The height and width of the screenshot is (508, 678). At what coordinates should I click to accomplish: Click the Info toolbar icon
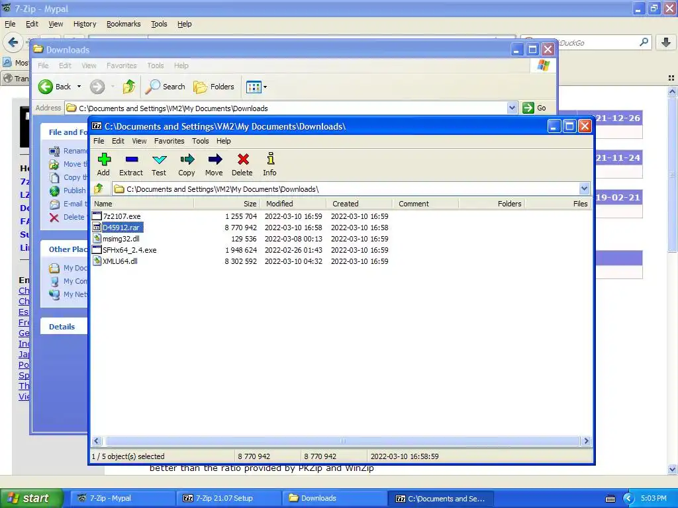coord(270,164)
